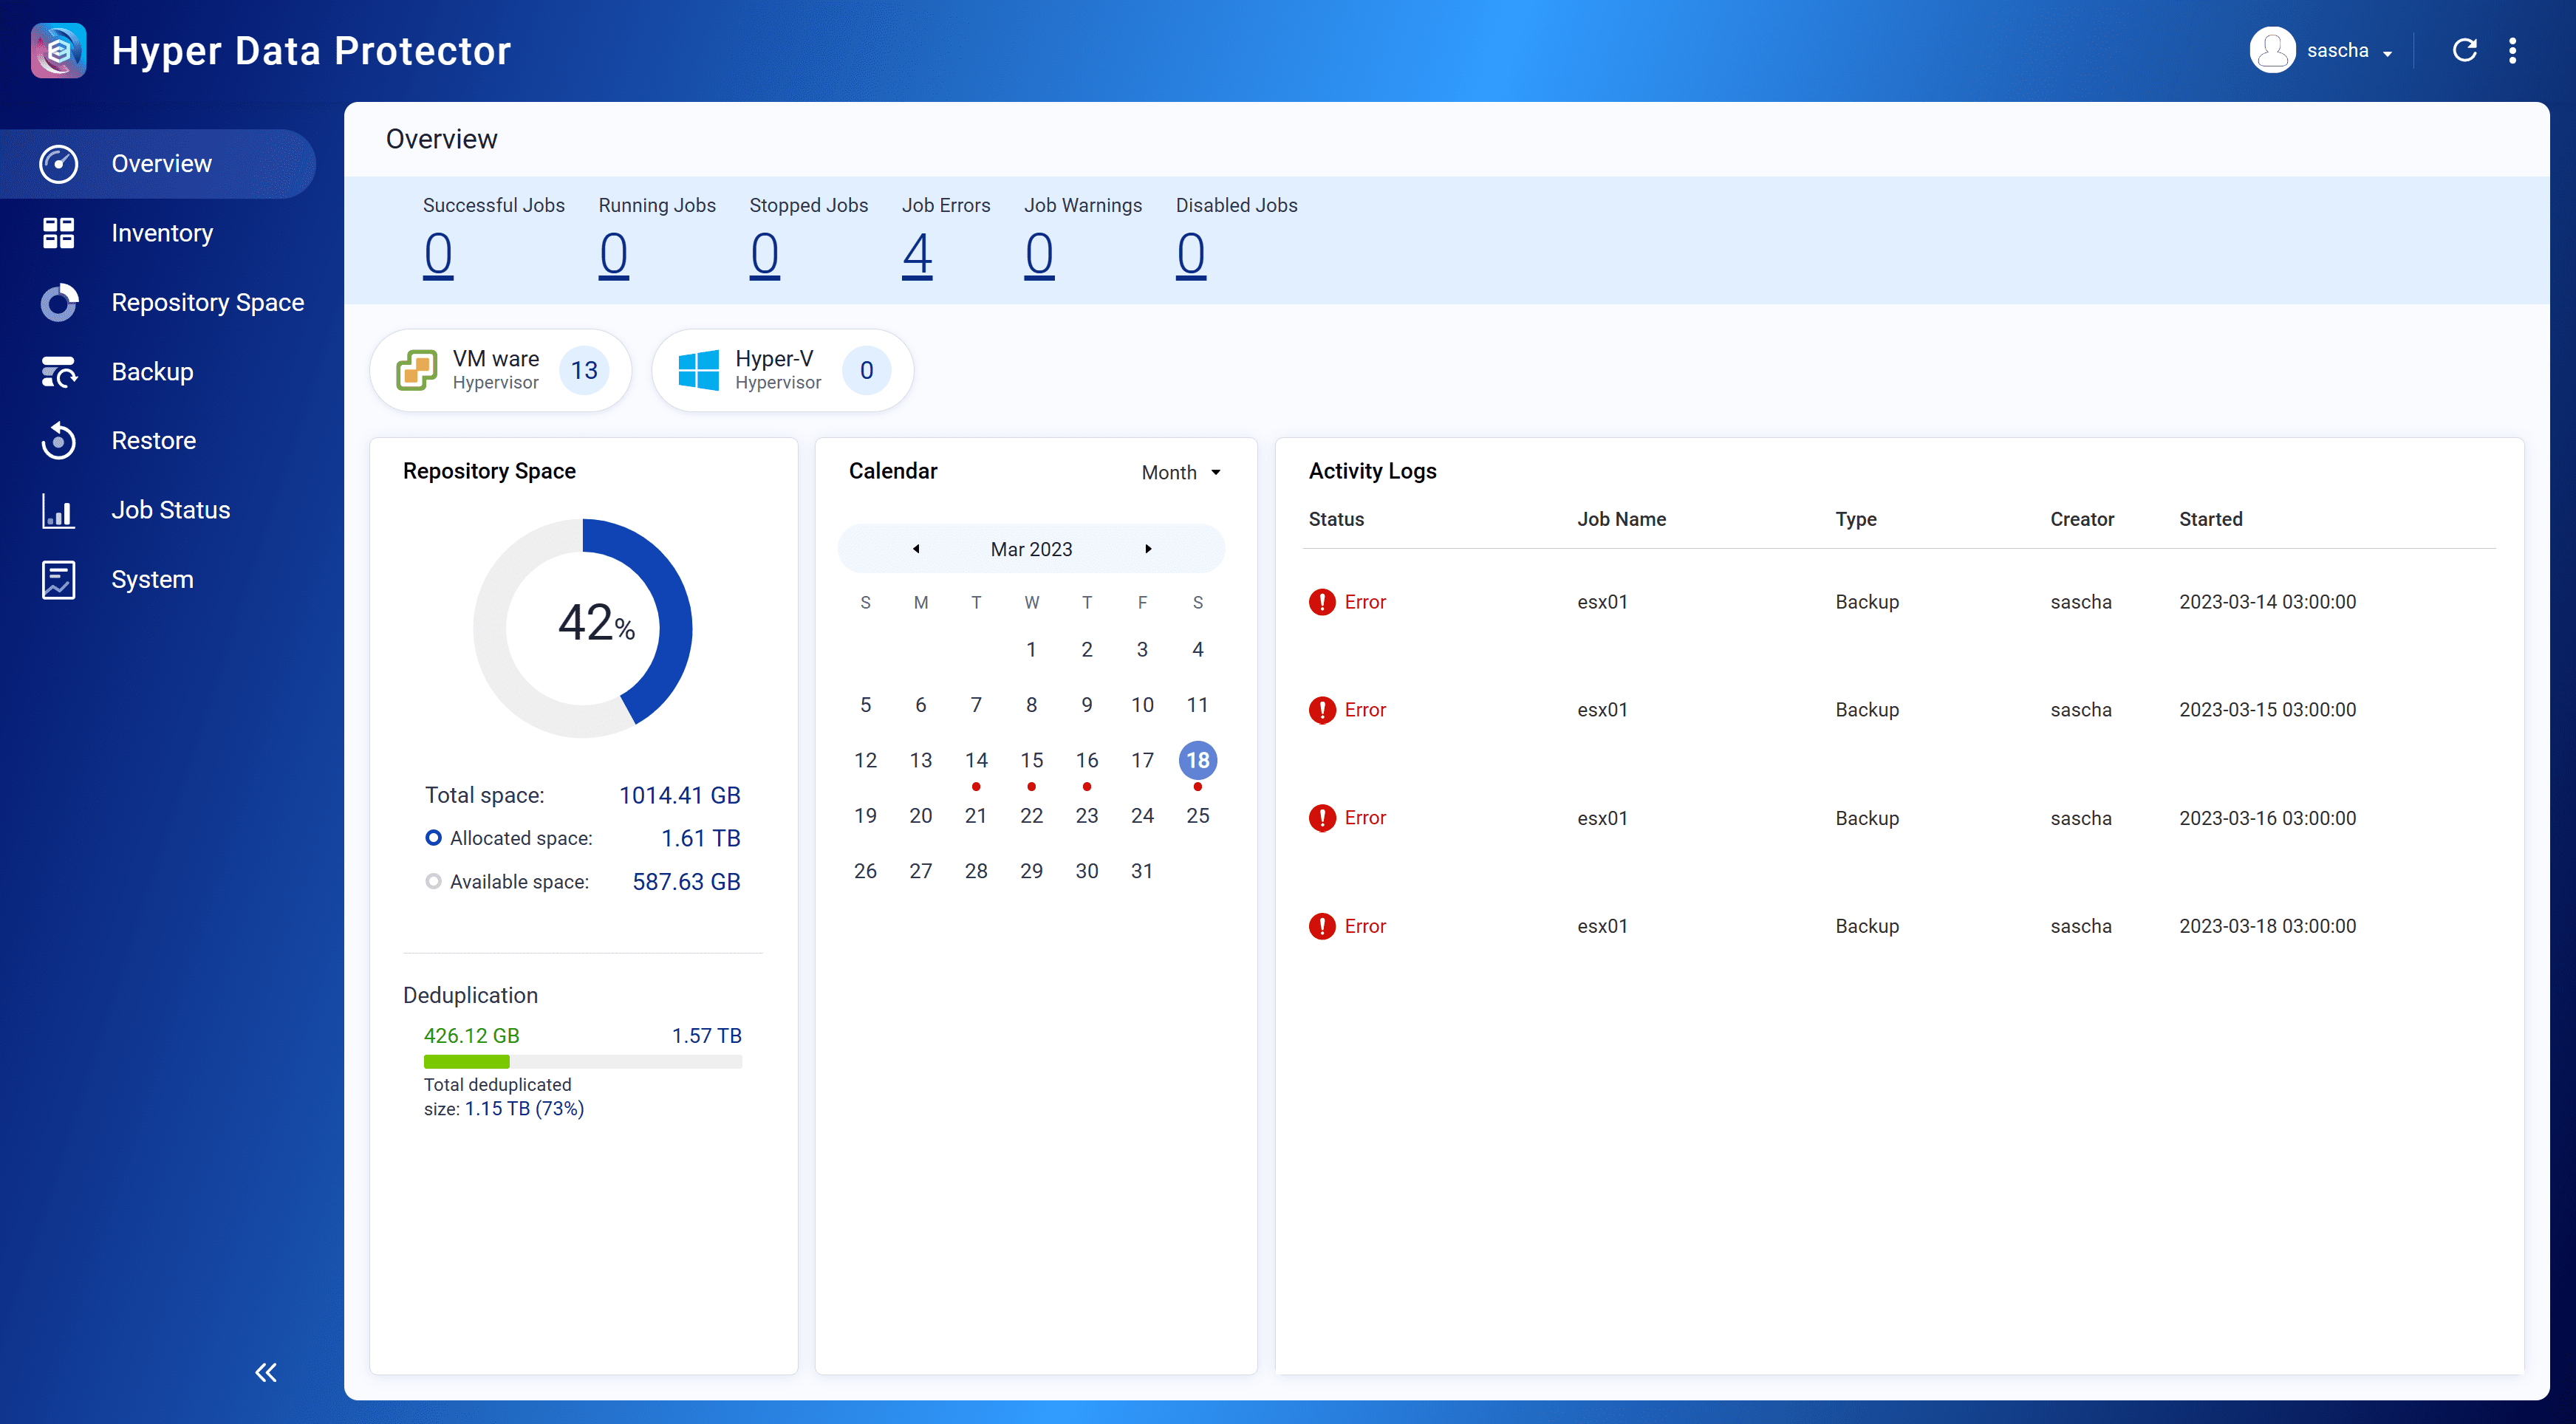
Task: Open the Repository Space menu item
Action: click(x=207, y=302)
